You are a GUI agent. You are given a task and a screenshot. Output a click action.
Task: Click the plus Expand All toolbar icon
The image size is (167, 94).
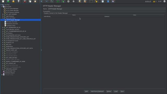[41, 1]
